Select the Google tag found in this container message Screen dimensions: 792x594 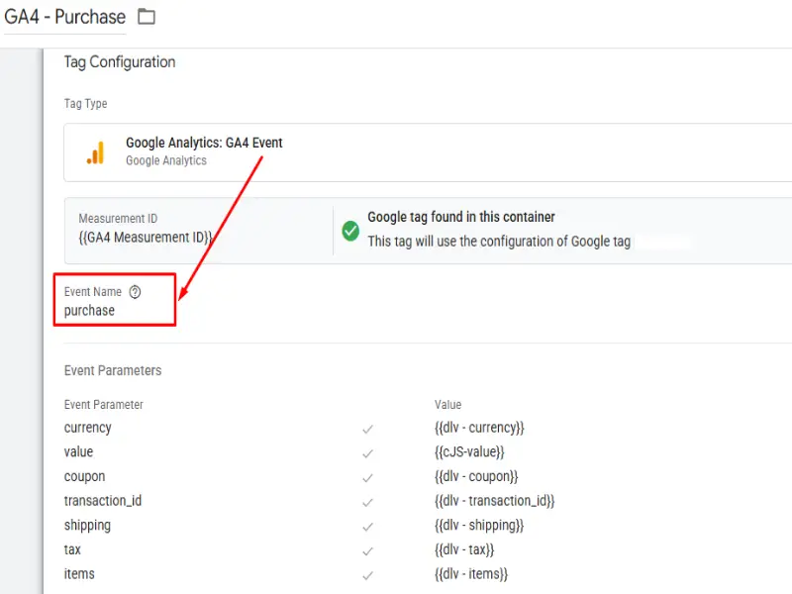461,217
